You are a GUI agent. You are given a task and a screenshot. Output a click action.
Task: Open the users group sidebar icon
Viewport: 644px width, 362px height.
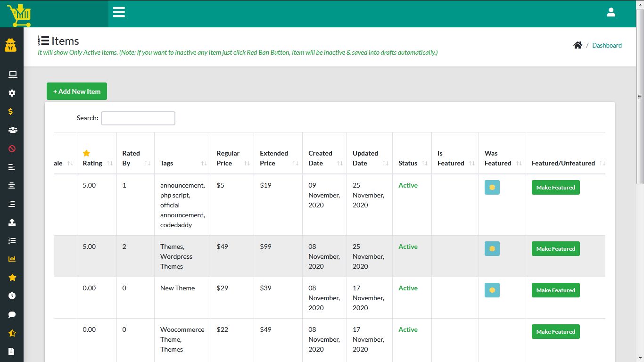pyautogui.click(x=13, y=130)
